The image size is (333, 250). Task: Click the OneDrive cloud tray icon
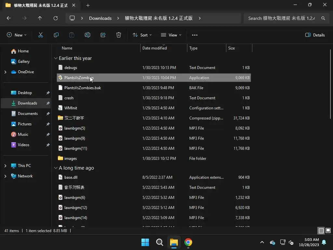[x=273, y=242]
